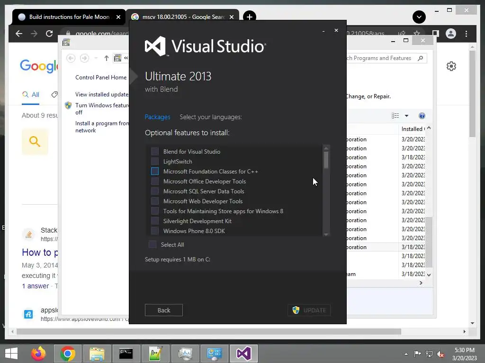Open Install a program from the network
This screenshot has height=363, width=485.
102,127
